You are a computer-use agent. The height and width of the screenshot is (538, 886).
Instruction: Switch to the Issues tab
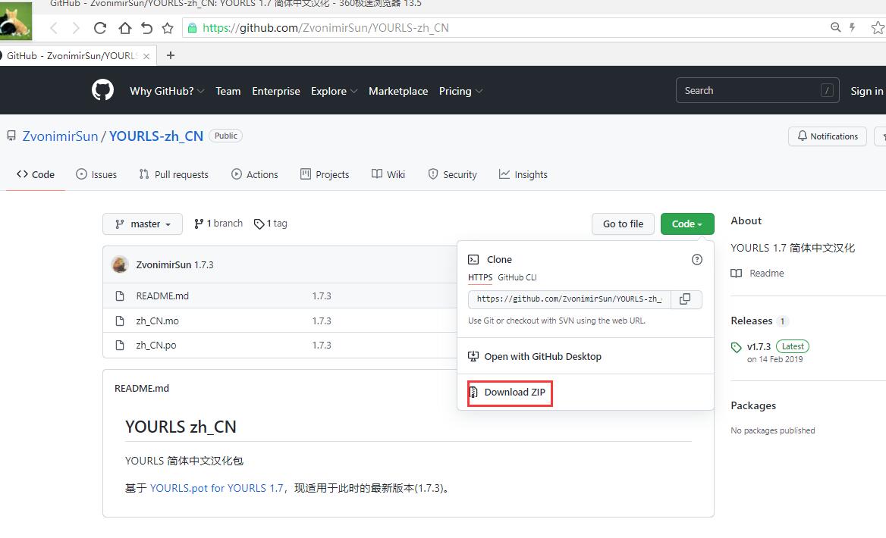coord(96,174)
